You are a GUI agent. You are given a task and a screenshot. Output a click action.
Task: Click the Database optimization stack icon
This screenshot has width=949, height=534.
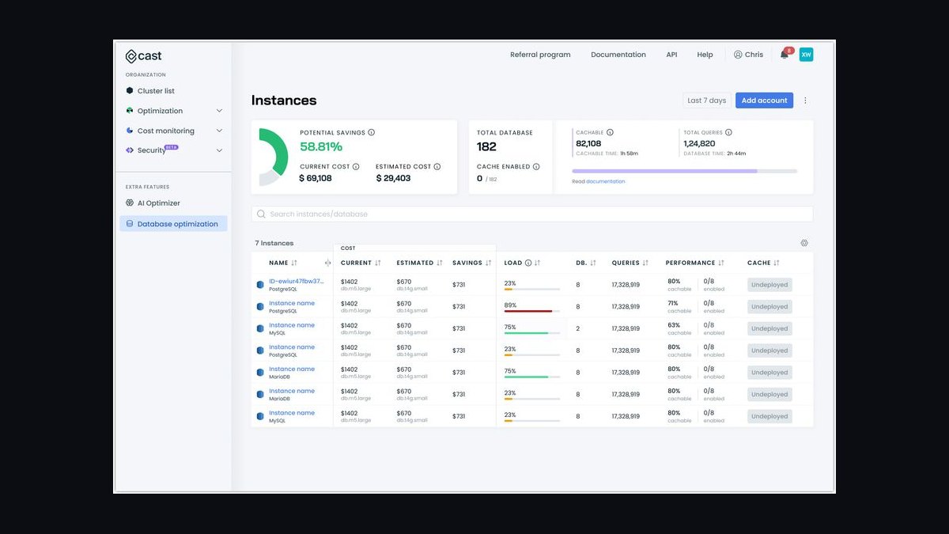tap(130, 224)
